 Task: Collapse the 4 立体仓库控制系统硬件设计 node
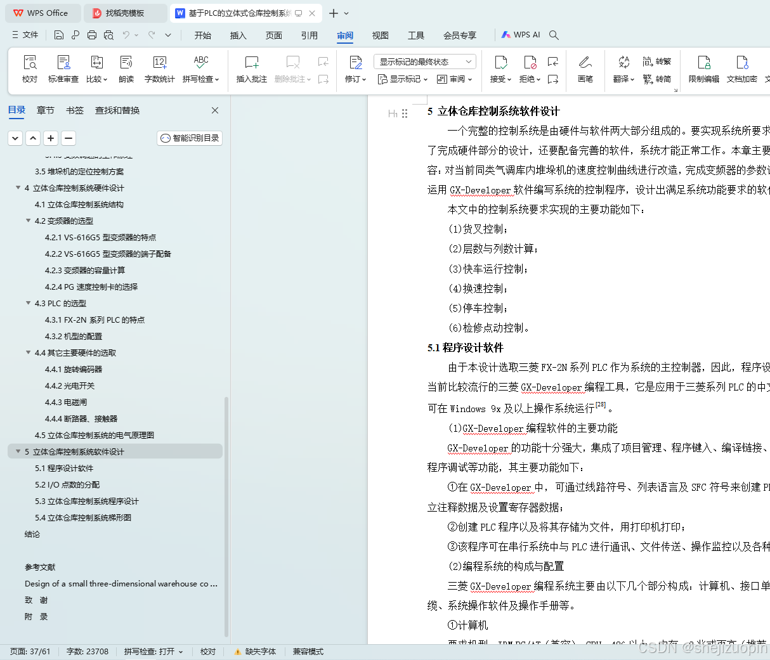point(18,188)
